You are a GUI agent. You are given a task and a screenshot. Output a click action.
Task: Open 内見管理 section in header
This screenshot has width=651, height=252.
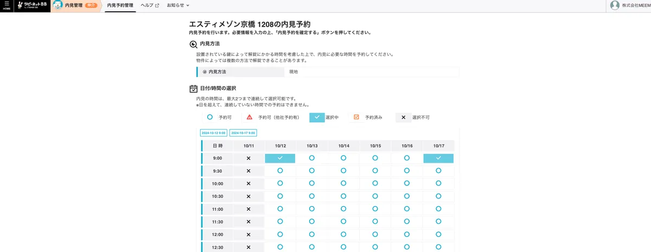(76, 5)
